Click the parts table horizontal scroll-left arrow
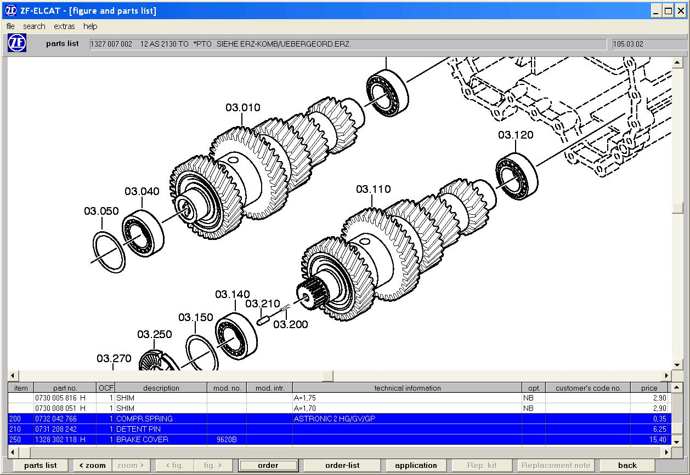The height and width of the screenshot is (475, 690). (x=13, y=453)
